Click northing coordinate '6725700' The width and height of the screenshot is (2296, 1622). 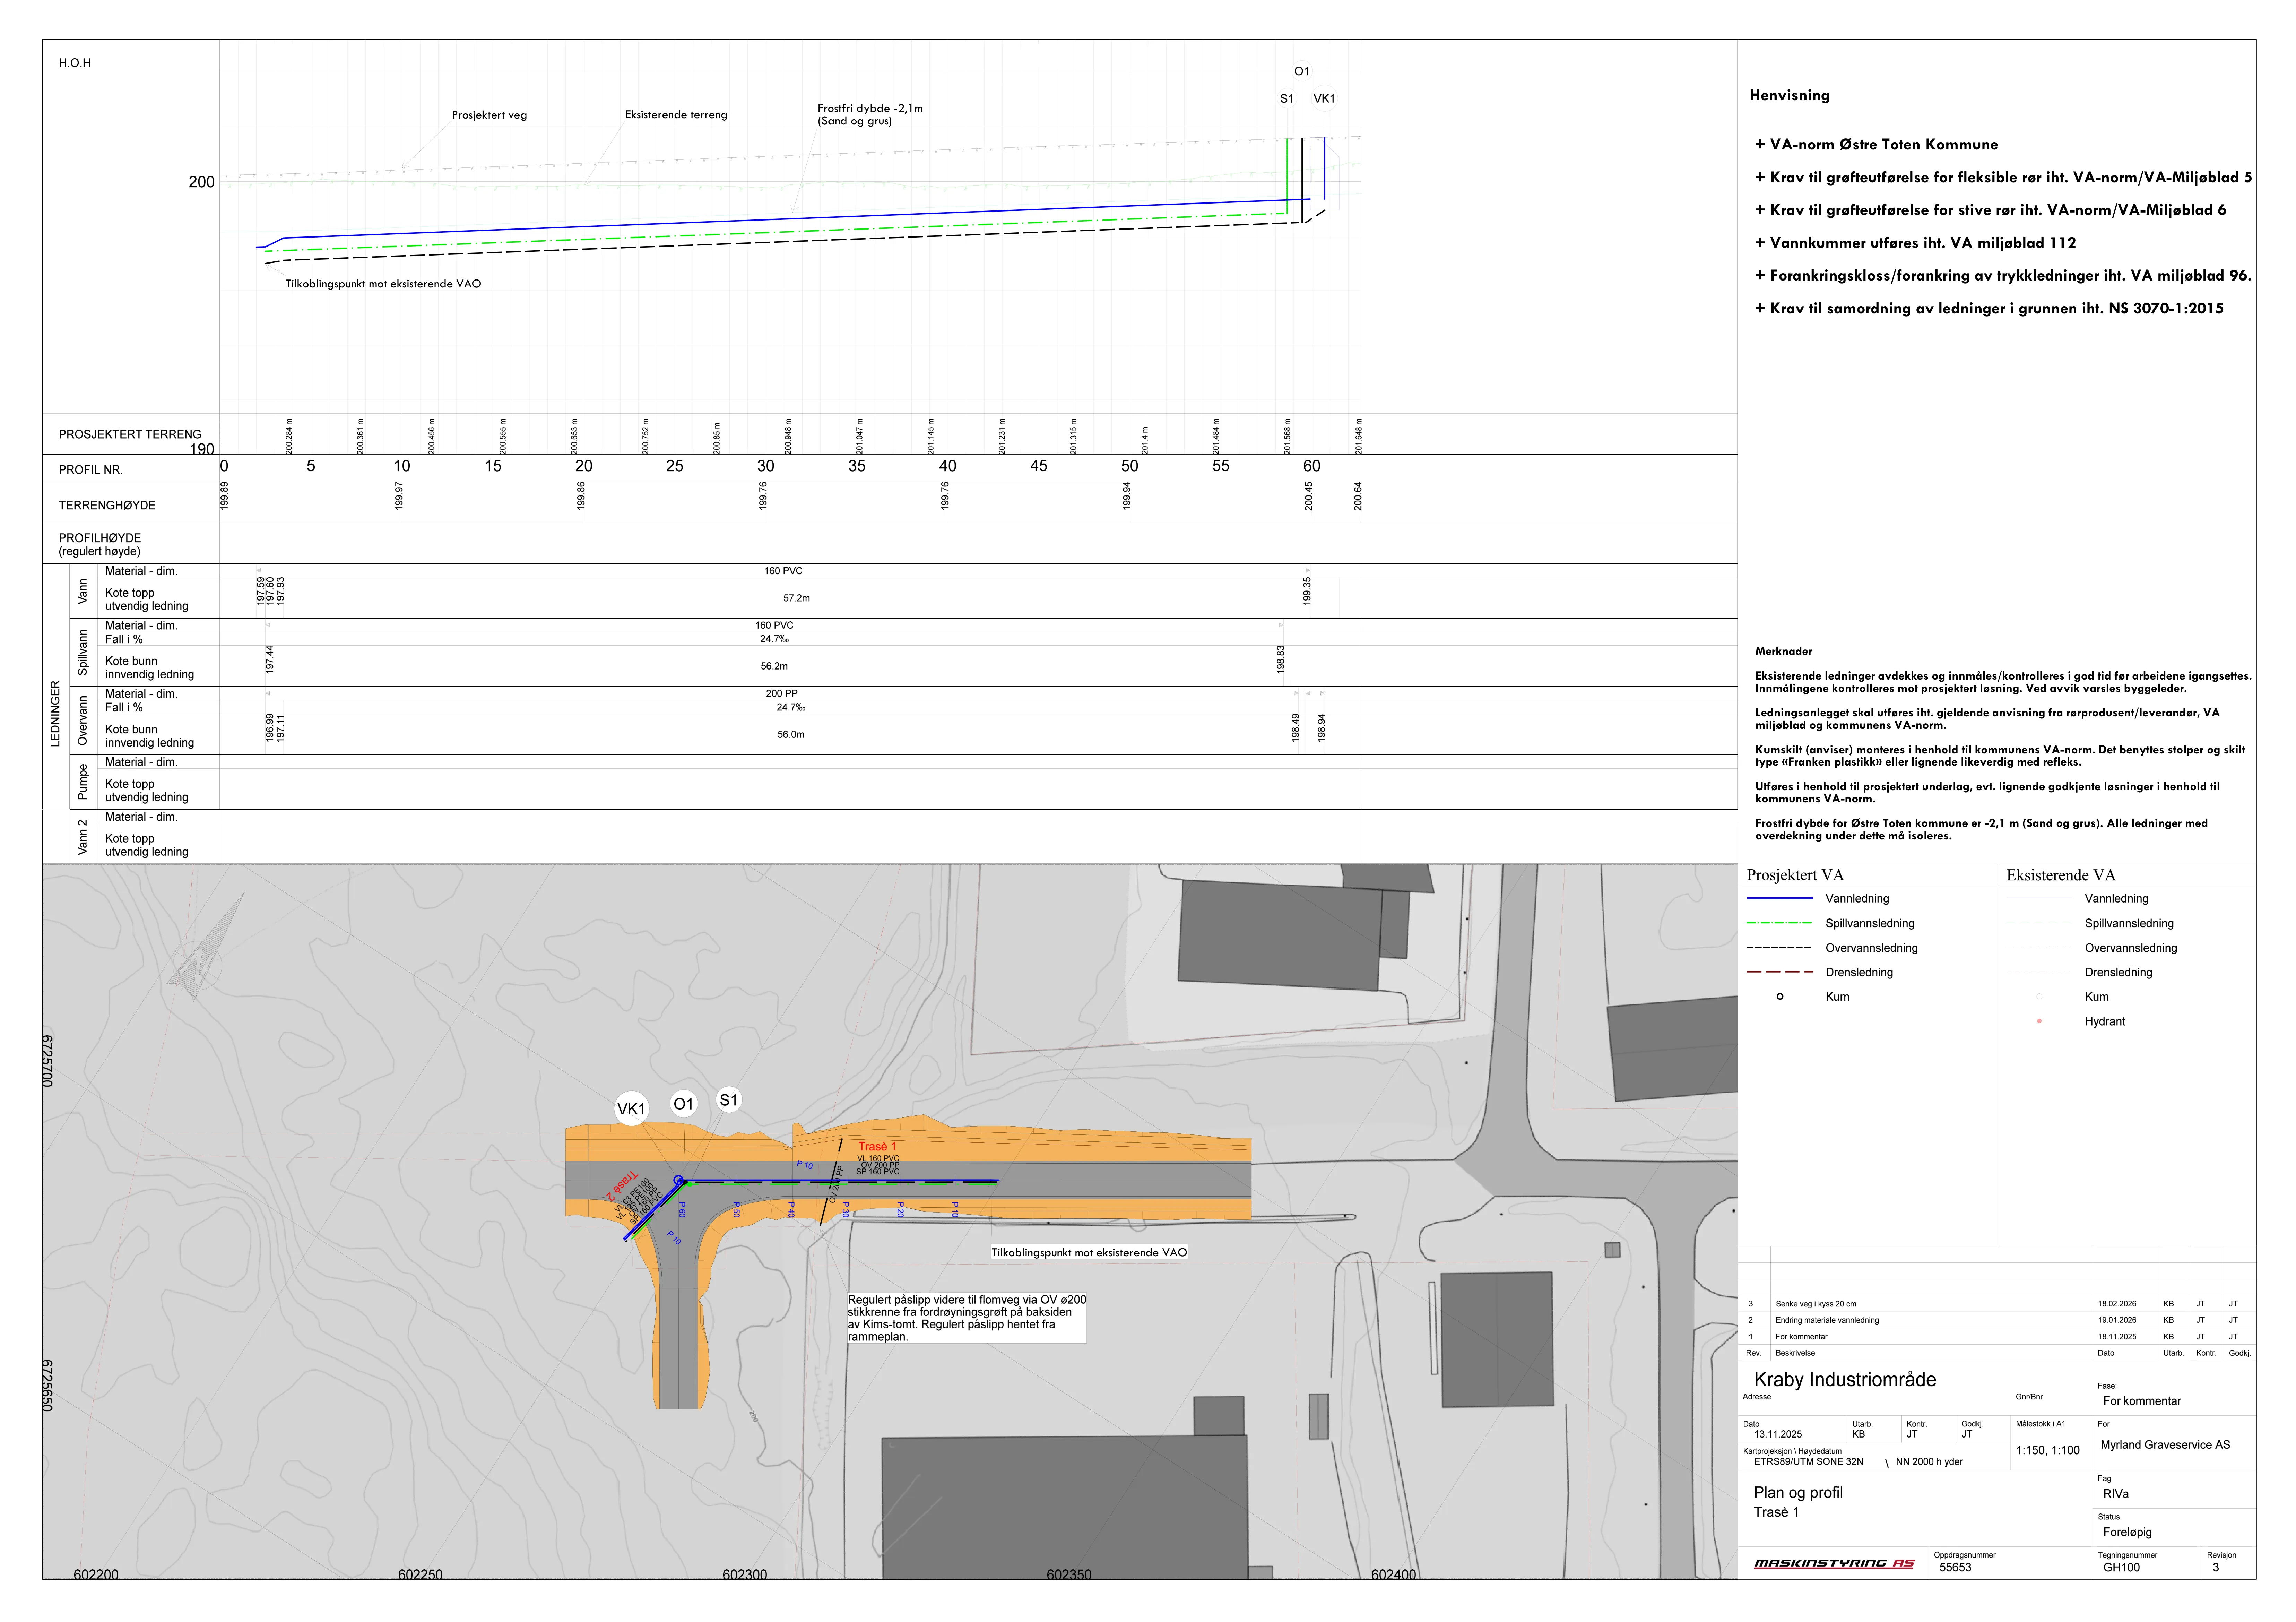point(47,1061)
